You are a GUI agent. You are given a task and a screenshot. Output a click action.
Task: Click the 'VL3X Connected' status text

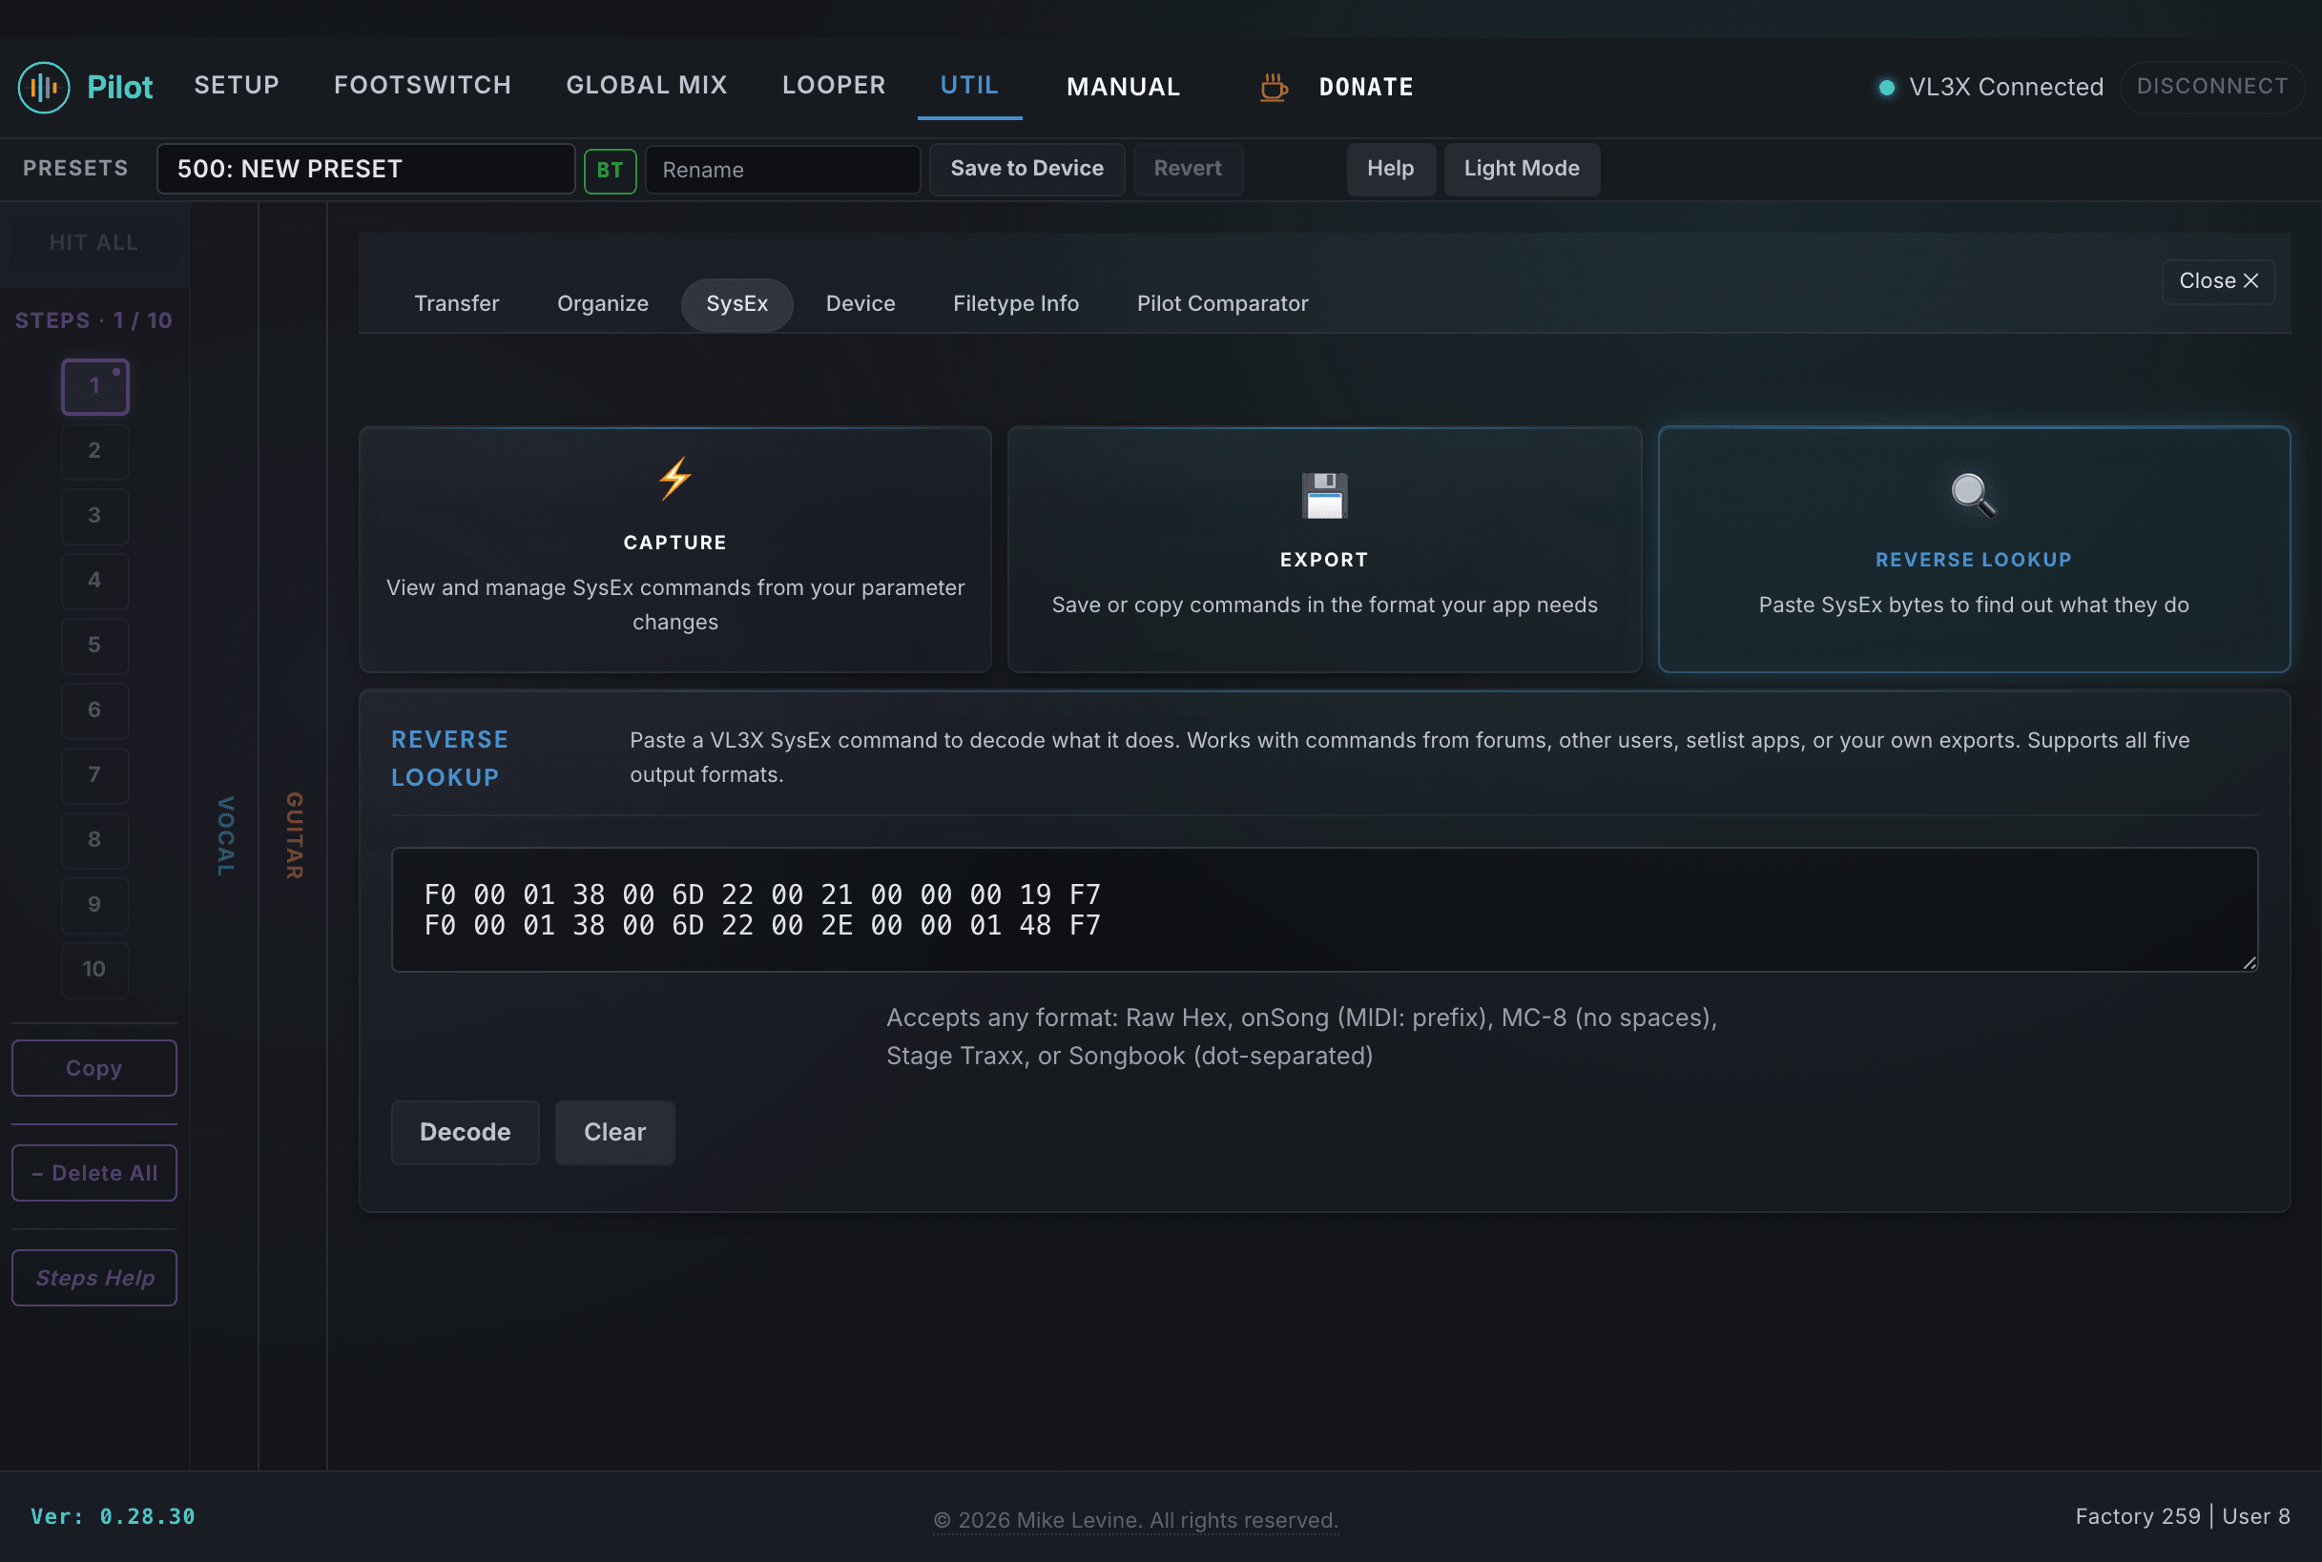click(2006, 87)
